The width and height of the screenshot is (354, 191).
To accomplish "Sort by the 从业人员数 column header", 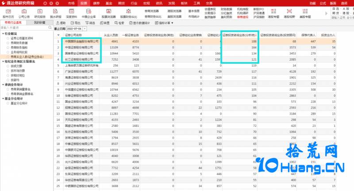I will tap(111, 35).
